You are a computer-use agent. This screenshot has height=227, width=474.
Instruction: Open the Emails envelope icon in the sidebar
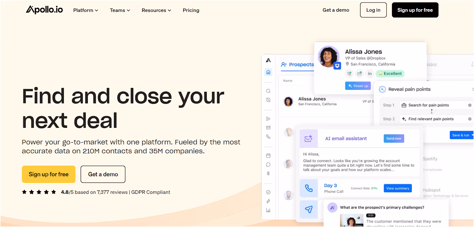(x=268, y=128)
